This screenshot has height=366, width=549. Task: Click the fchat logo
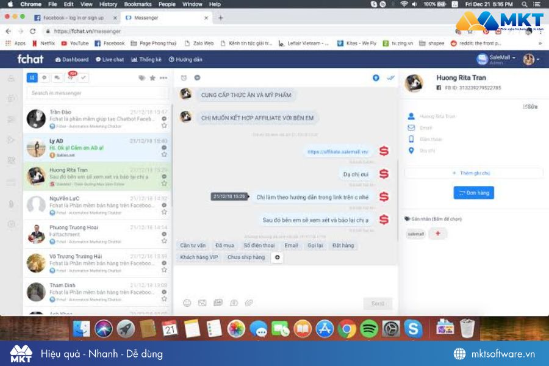click(30, 59)
